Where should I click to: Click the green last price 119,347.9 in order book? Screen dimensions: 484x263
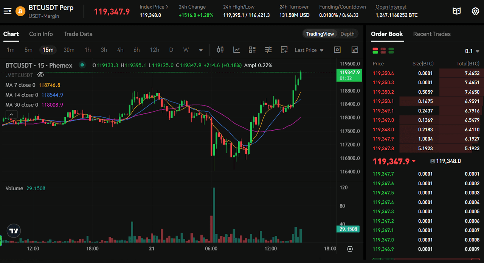[x=391, y=160]
